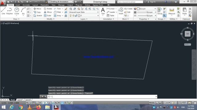197x110 pixels.
Task: Open the Layout1 tab
Action: [20, 100]
